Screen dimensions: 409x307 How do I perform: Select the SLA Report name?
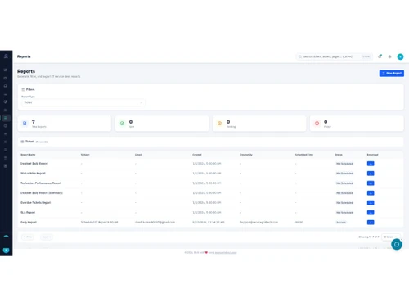pyautogui.click(x=28, y=213)
